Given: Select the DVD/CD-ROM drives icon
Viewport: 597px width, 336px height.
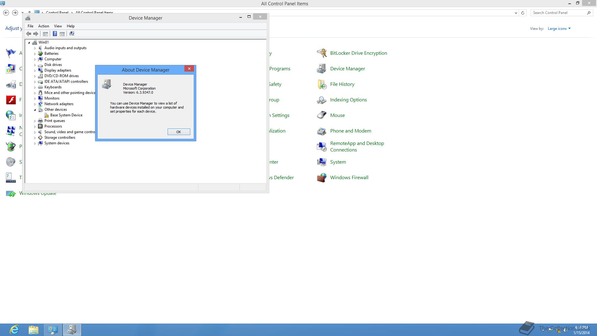Looking at the screenshot, I should click(40, 76).
